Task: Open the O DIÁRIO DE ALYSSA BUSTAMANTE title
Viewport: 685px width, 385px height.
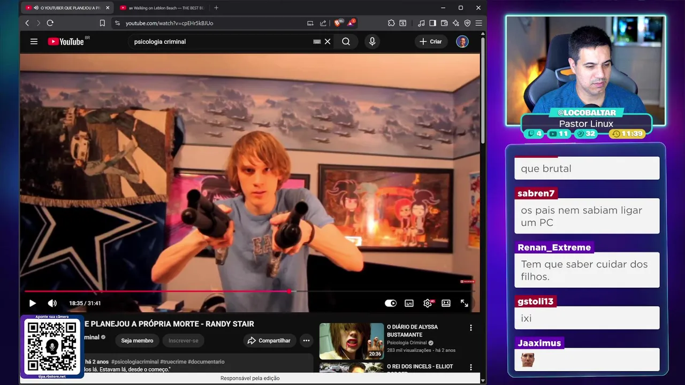Action: pyautogui.click(x=412, y=330)
